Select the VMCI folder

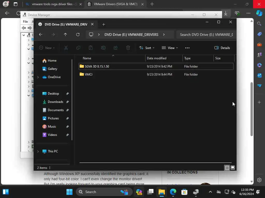(x=156, y=74)
